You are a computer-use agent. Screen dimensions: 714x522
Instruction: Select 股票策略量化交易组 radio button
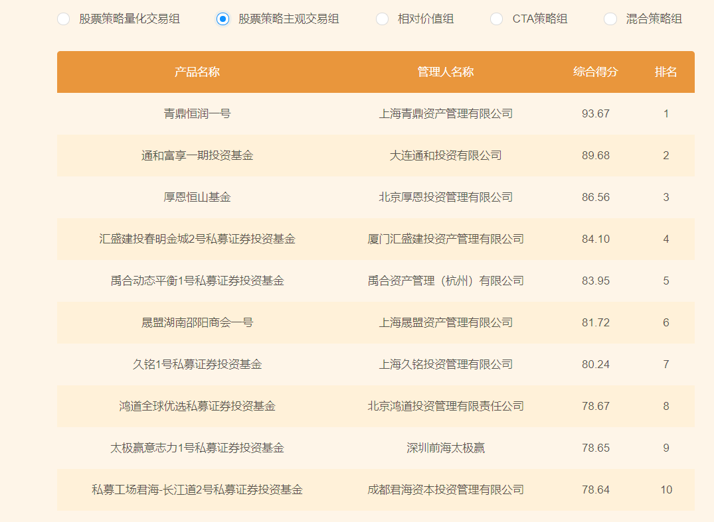click(63, 19)
